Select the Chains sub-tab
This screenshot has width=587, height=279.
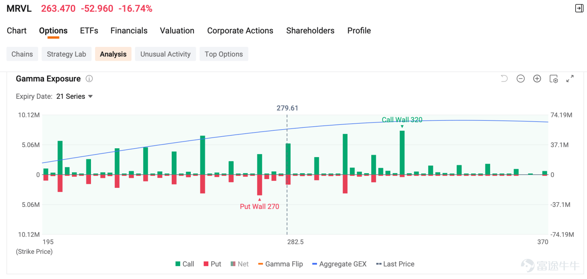point(22,54)
